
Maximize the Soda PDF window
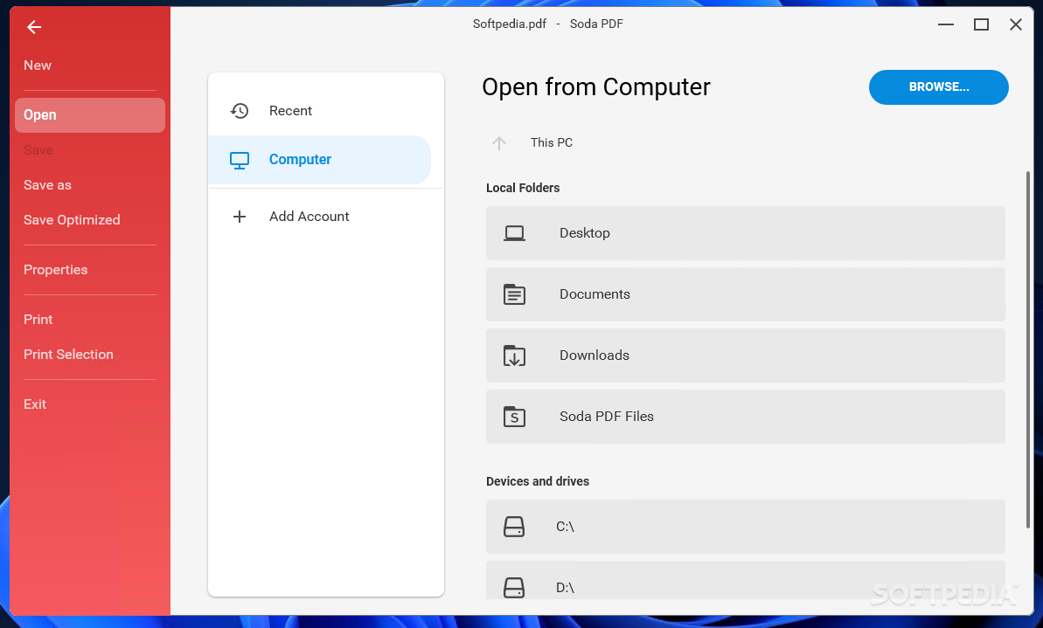[x=981, y=24]
